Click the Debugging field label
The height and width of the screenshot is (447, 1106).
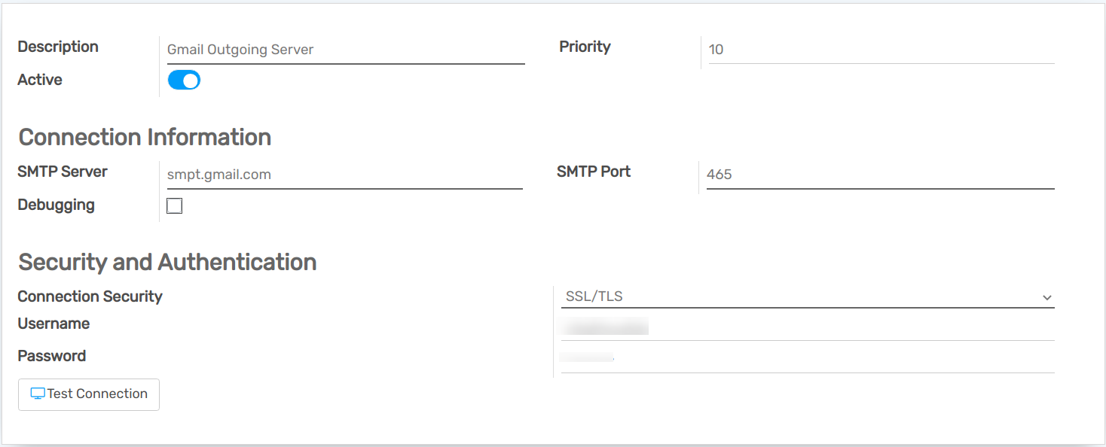pos(56,205)
